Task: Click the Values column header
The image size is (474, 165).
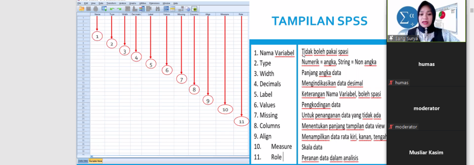Action: [x=167, y=14]
